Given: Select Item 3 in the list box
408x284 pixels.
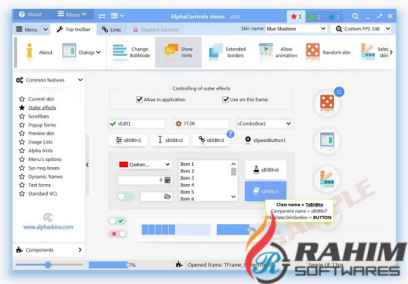Looking at the screenshot, I should pyautogui.click(x=187, y=178).
